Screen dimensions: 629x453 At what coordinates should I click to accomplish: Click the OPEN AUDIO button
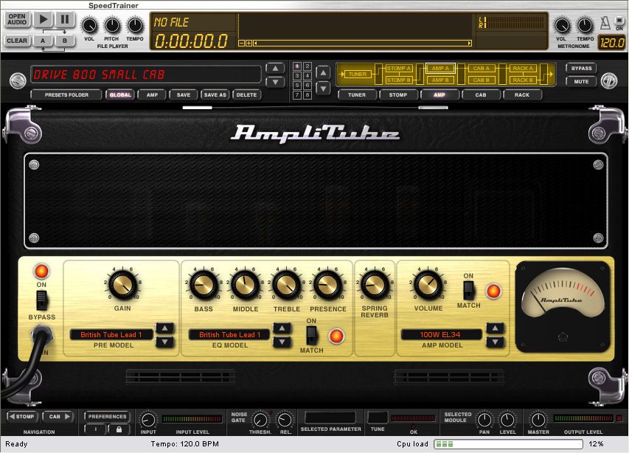tap(17, 19)
